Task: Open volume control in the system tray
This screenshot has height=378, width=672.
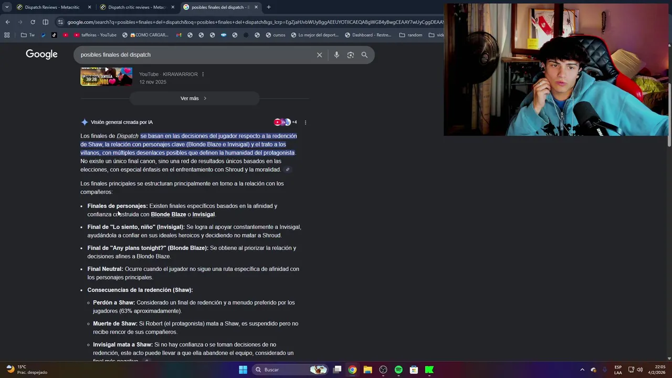Action: click(x=639, y=370)
